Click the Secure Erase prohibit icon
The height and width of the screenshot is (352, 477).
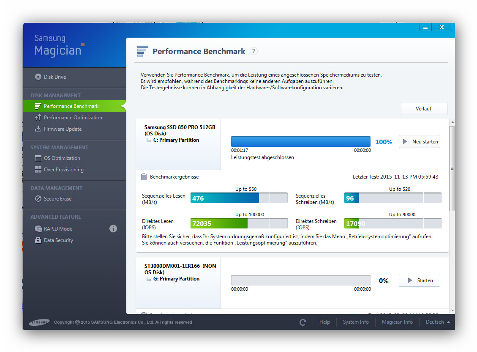click(x=38, y=198)
